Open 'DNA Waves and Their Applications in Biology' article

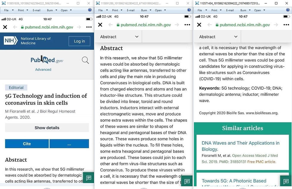coord(240,146)
